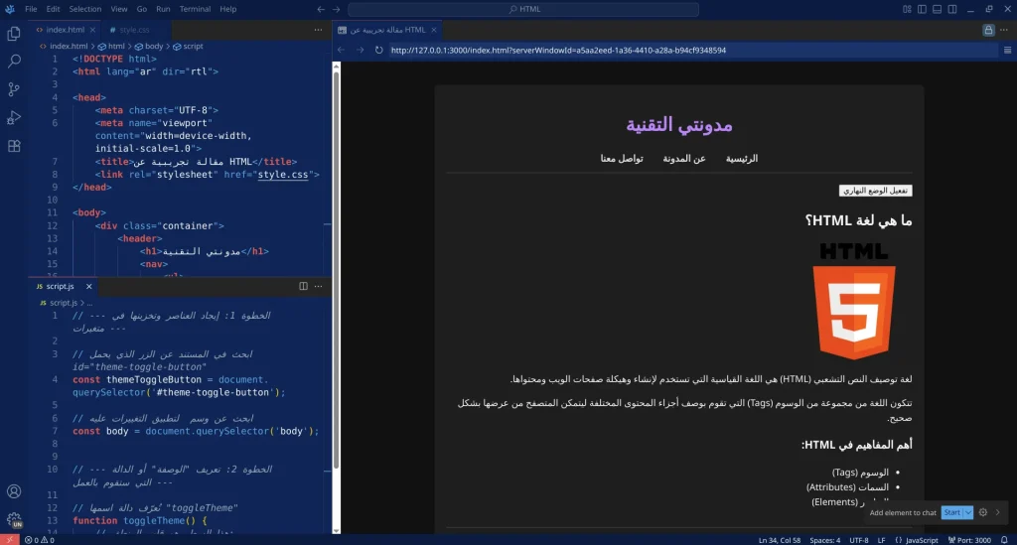This screenshot has width=1017, height=545.
Task: Open more actions for the preview editor group
Action: [1004, 30]
